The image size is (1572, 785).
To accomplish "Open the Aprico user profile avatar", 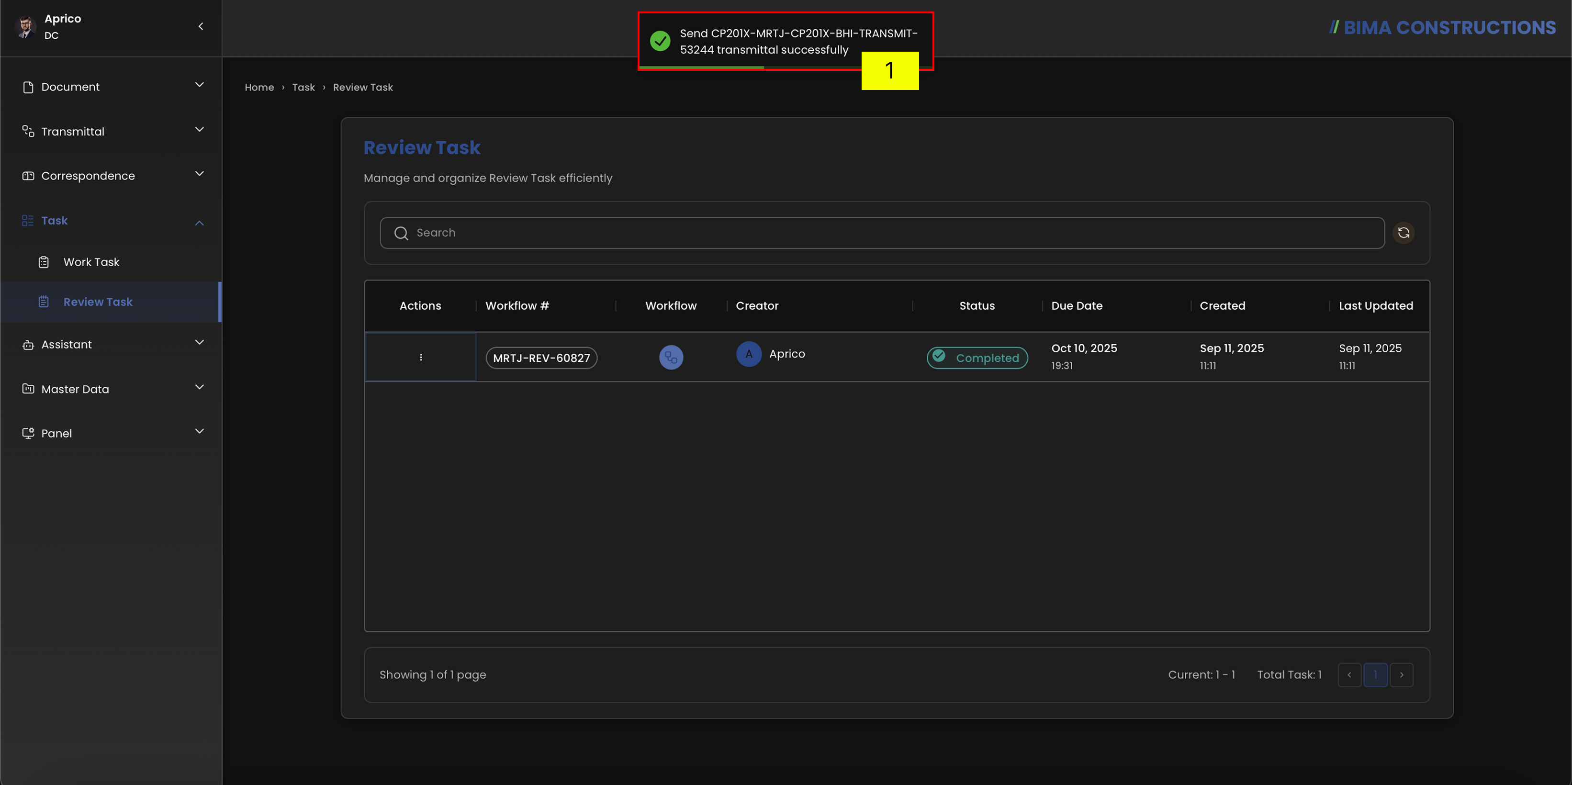I will (26, 27).
